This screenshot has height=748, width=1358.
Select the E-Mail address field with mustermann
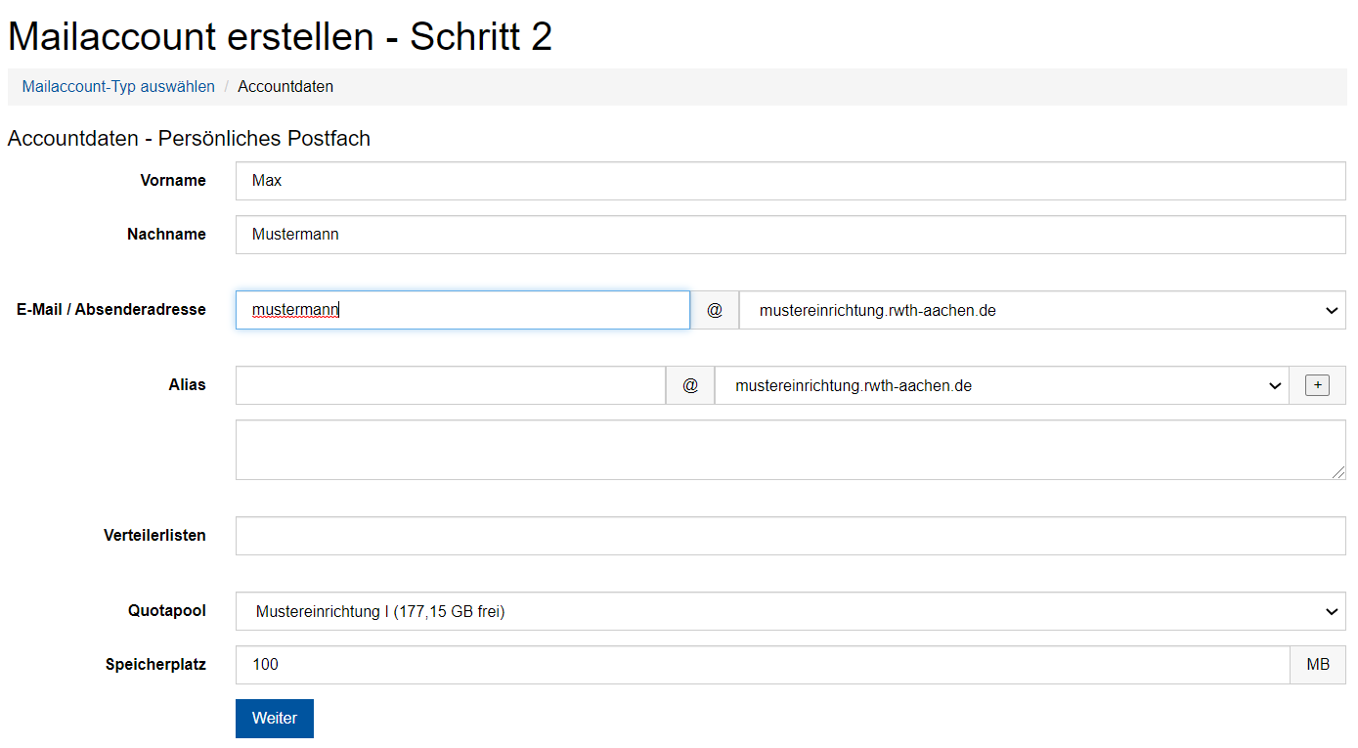461,309
